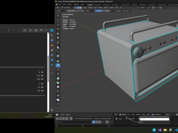The image size is (178, 133).
Task: Open Windows Start from the taskbar
Action: point(154,130)
